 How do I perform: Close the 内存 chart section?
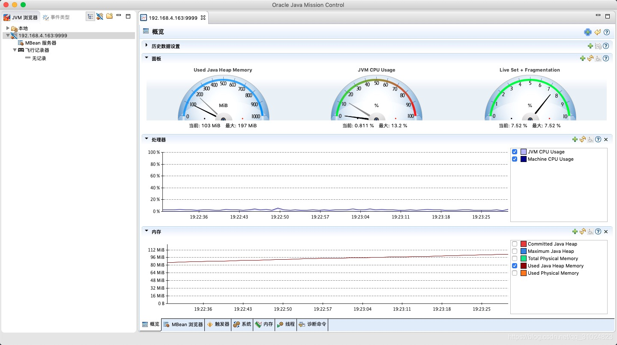point(606,232)
